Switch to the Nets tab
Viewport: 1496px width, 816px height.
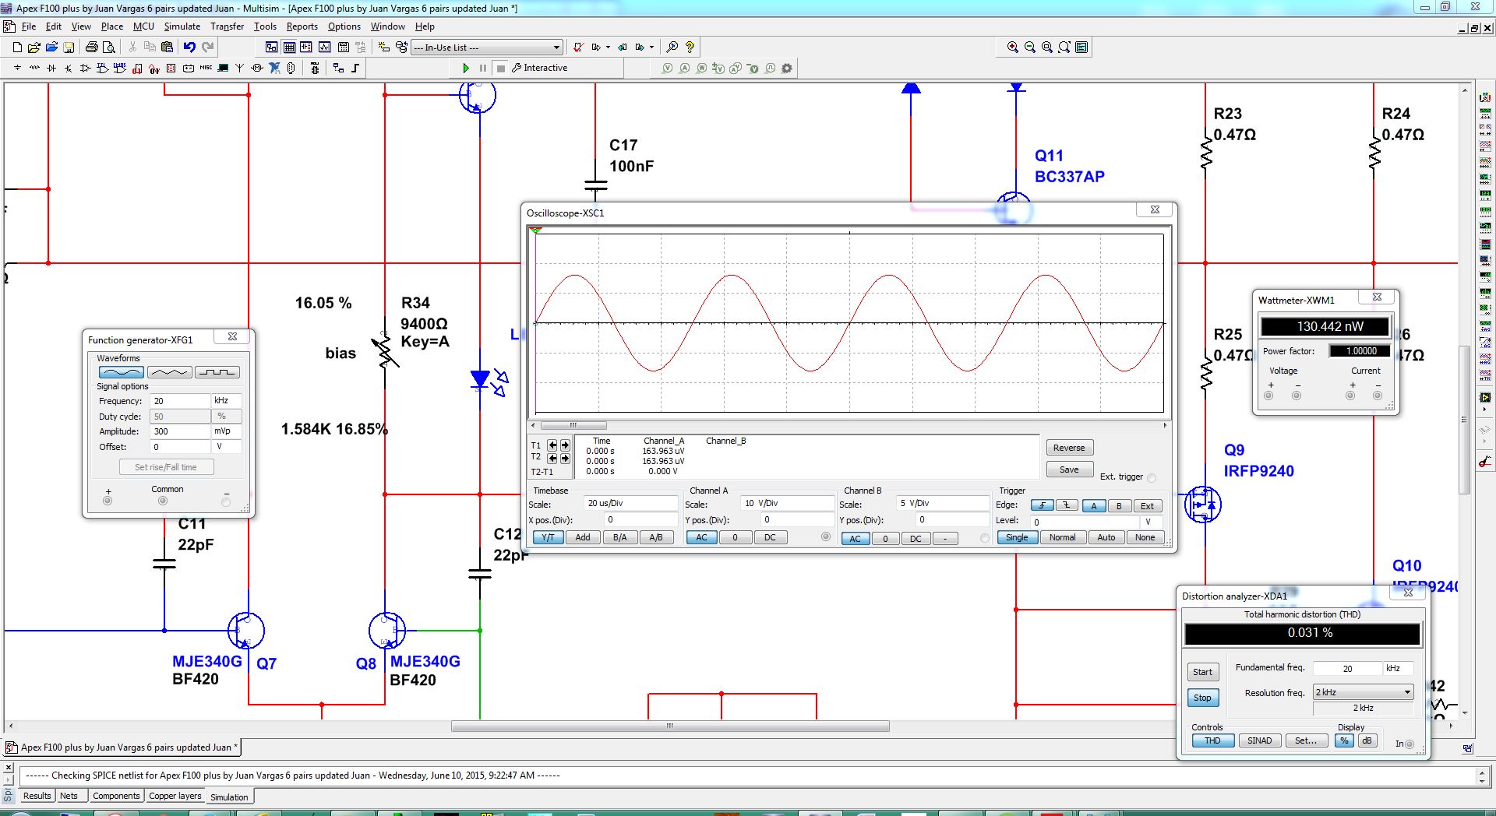pyautogui.click(x=69, y=796)
